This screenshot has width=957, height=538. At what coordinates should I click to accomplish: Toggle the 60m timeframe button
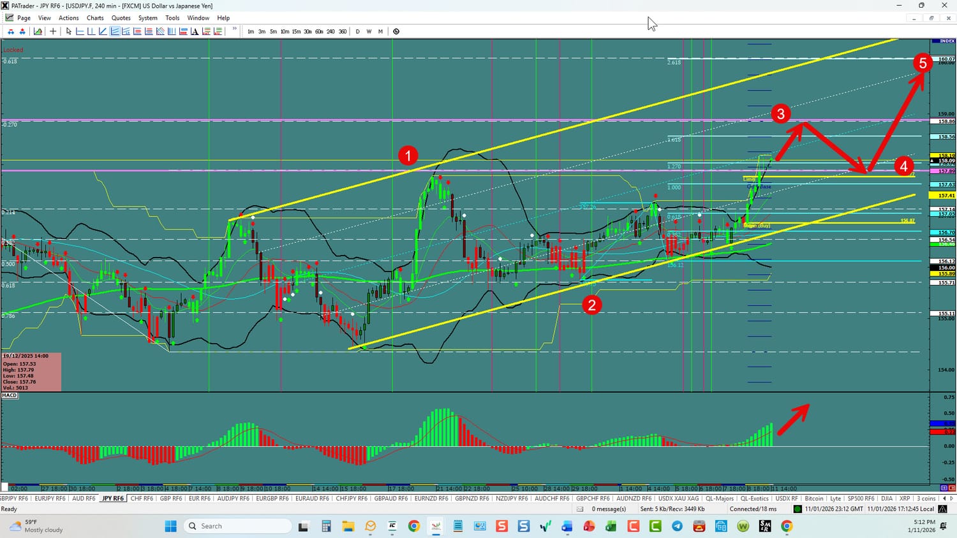(x=319, y=31)
